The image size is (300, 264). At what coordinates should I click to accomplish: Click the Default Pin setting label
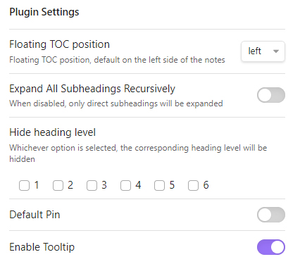click(x=35, y=215)
